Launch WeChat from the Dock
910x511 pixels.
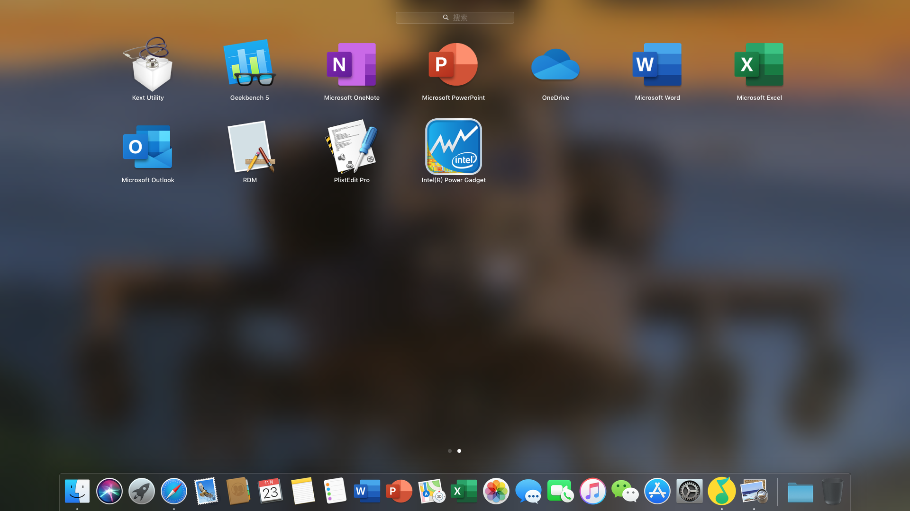(x=625, y=491)
